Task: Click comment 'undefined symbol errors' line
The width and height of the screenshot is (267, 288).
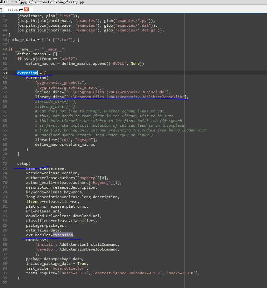Action: point(94,135)
